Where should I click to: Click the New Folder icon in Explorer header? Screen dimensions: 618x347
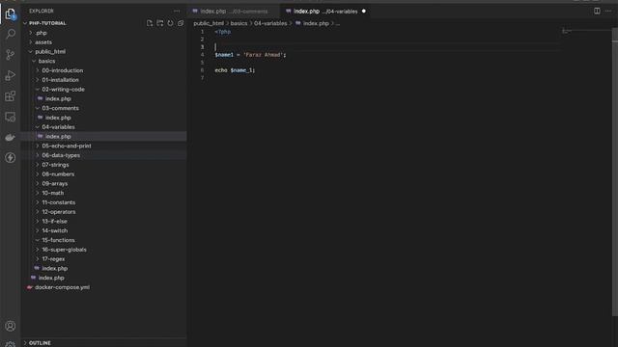click(x=159, y=23)
